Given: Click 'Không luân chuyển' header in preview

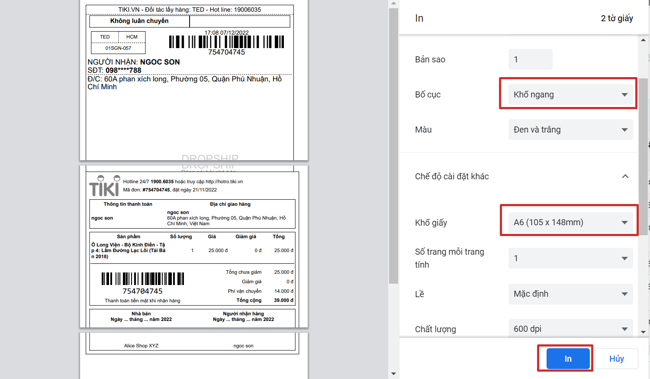Looking at the screenshot, I should coord(139,21).
